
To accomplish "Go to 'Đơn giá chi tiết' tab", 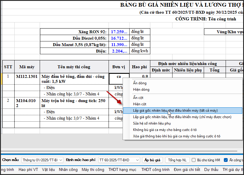I will click(x=187, y=169).
